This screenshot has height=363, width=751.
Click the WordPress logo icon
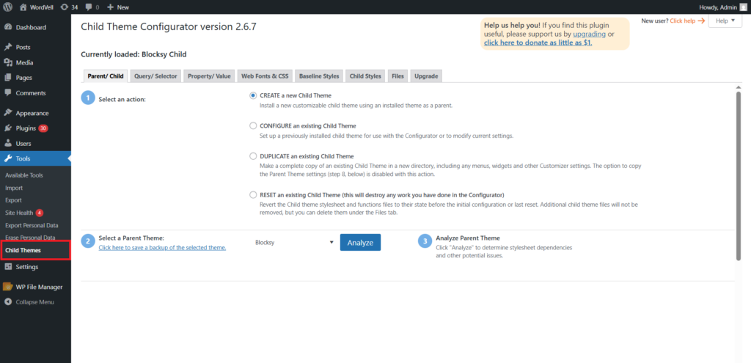click(7, 7)
